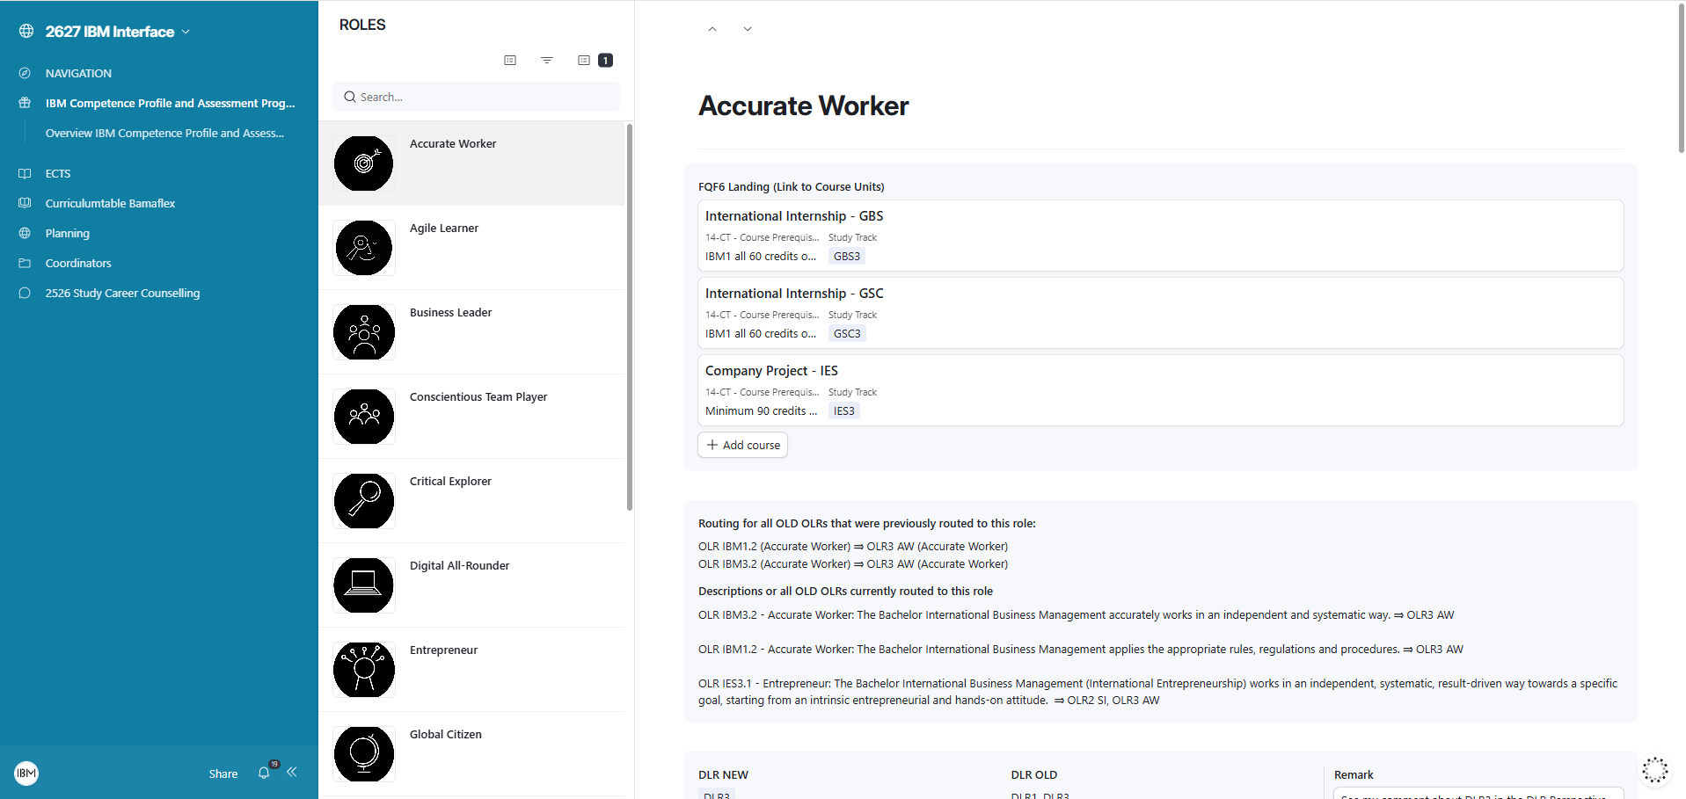Click the IES3 study track tag
1686x799 pixels.
(x=844, y=411)
